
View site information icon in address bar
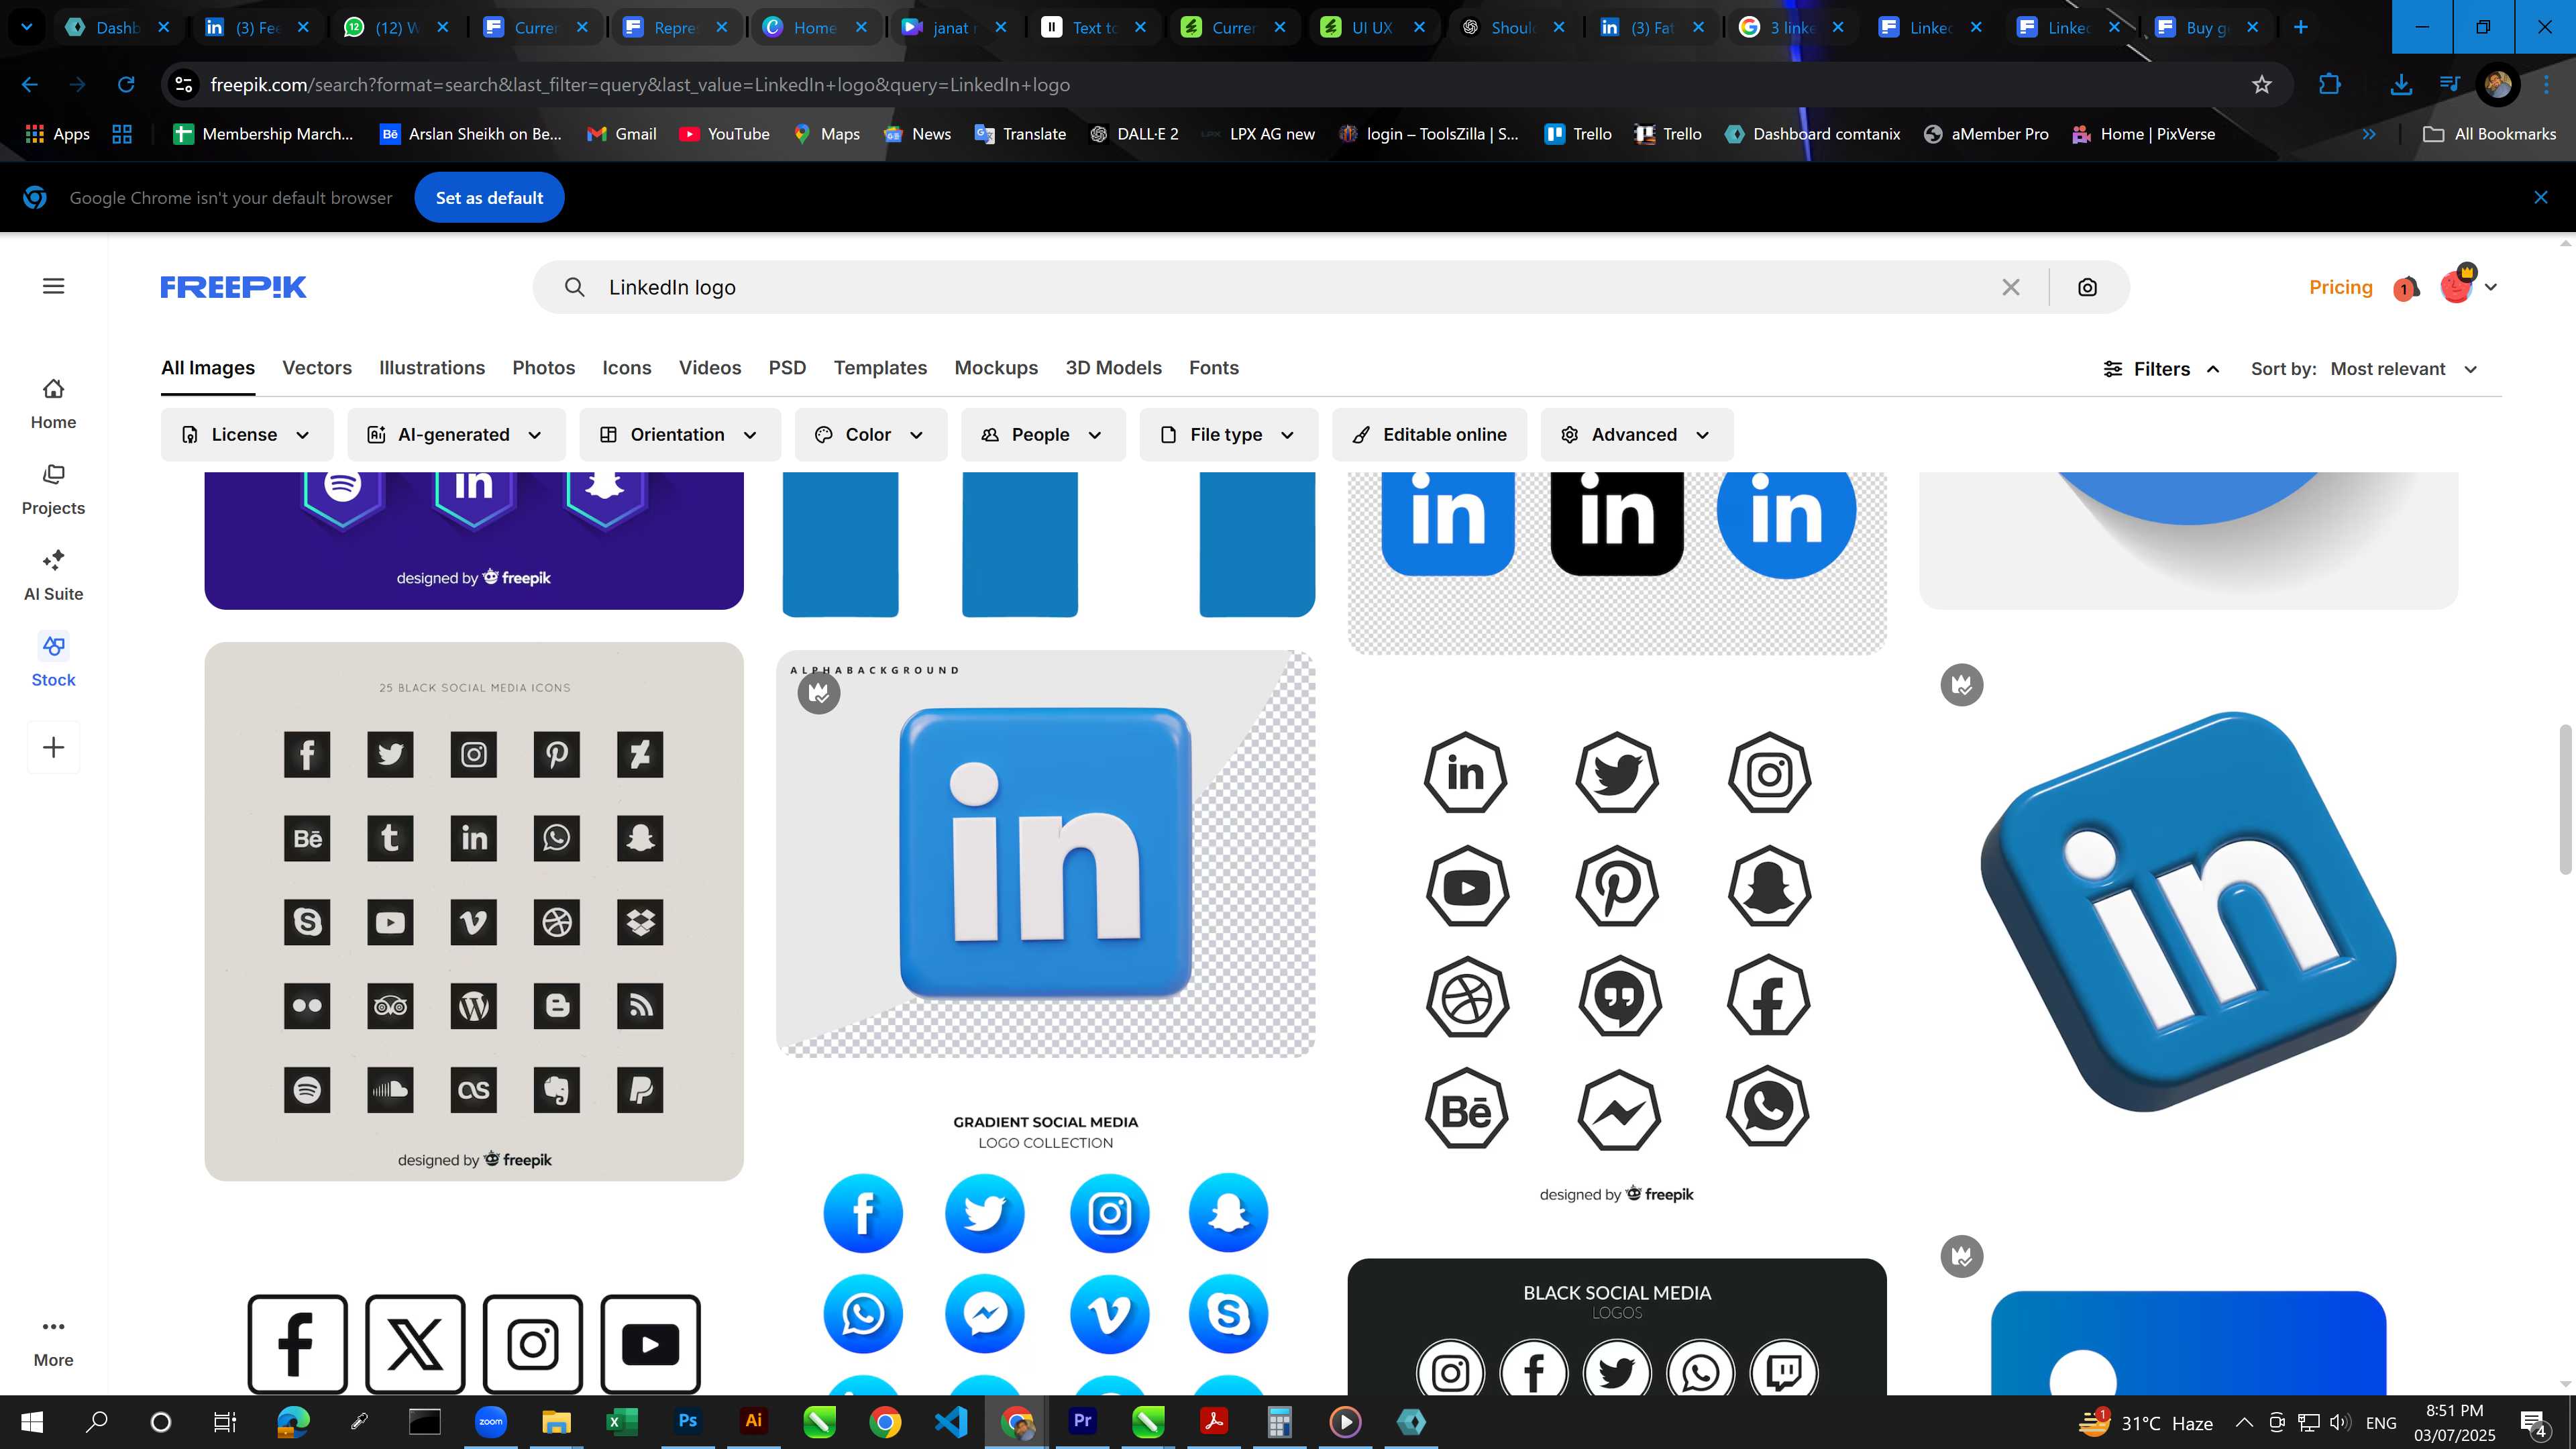184,85
